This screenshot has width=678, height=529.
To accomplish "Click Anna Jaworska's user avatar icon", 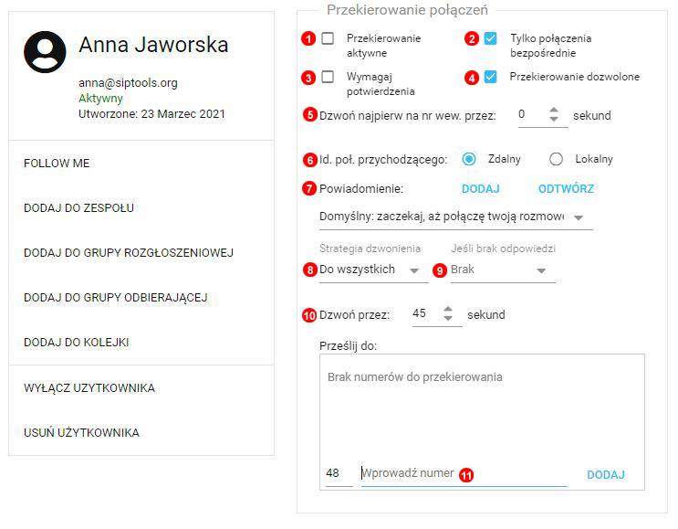I will click(x=45, y=52).
